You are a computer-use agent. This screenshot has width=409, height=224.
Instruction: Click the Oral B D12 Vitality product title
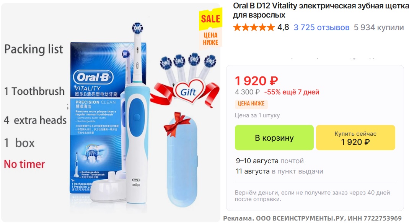tap(321, 10)
